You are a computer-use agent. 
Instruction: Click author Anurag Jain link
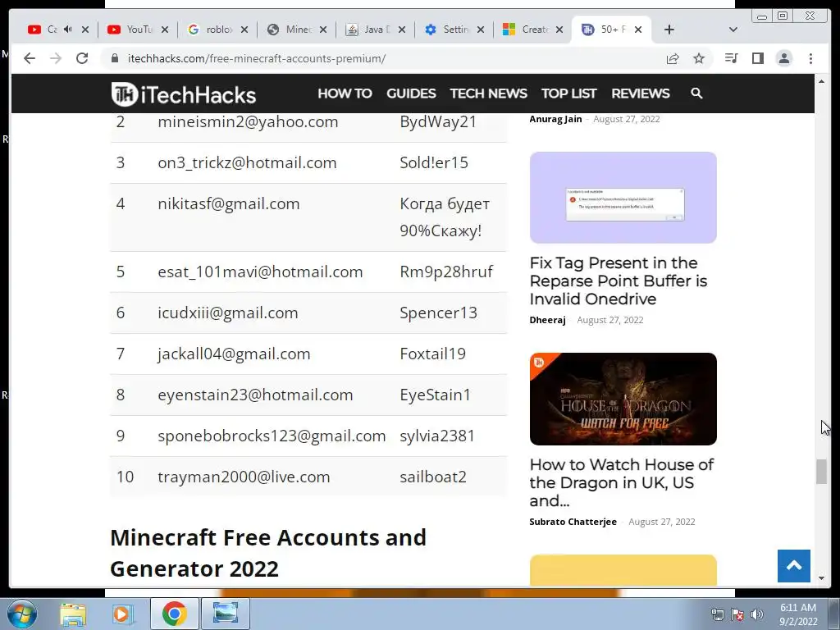555,119
